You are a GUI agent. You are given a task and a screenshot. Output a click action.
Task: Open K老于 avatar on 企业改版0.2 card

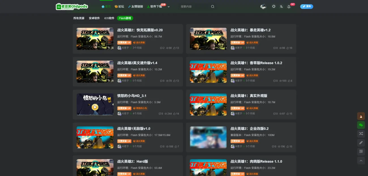click(x=232, y=146)
